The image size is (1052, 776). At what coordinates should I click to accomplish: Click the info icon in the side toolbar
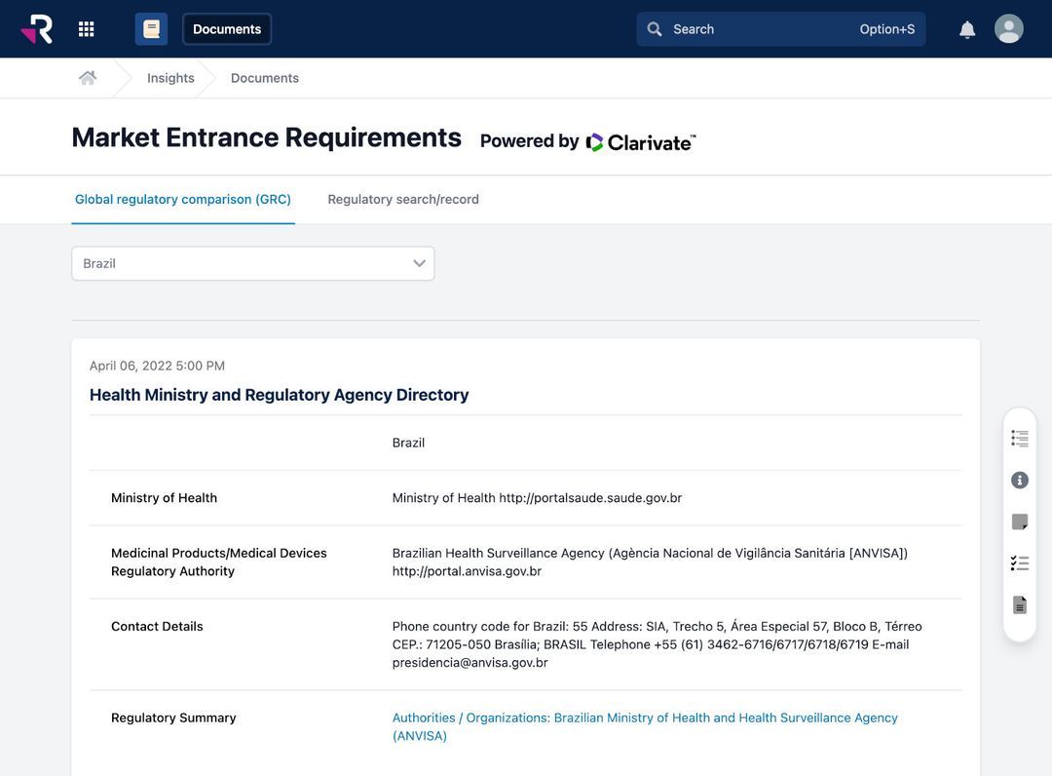tap(1018, 479)
